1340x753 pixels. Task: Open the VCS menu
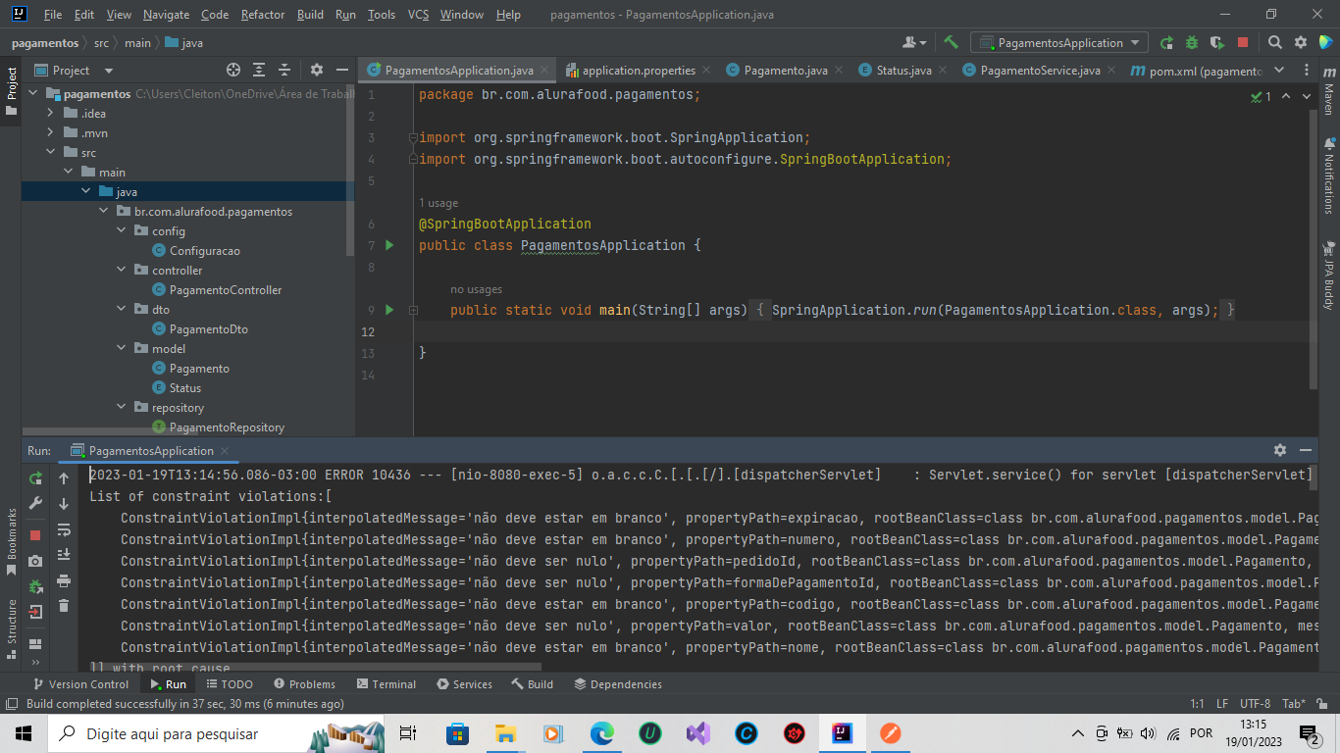[x=418, y=15]
